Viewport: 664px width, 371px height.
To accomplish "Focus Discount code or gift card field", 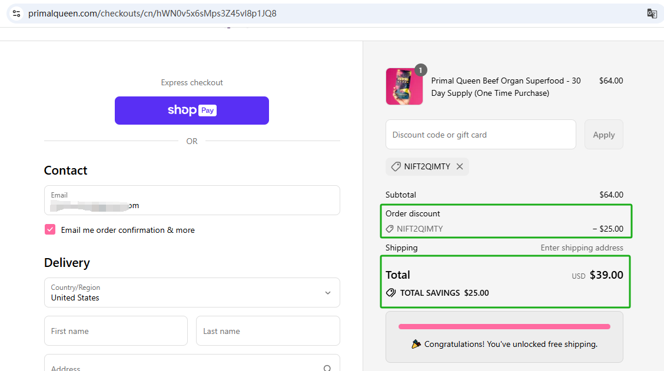I will [481, 135].
